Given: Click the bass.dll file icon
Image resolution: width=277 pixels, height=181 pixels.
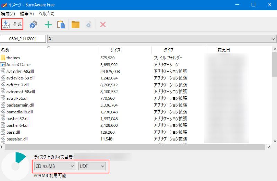Looking at the screenshot, I should pyautogui.click(x=3, y=132).
